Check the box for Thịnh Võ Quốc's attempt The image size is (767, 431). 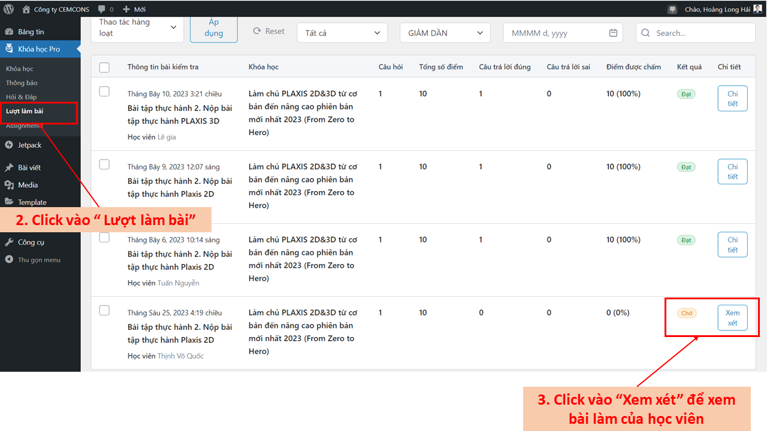point(104,310)
